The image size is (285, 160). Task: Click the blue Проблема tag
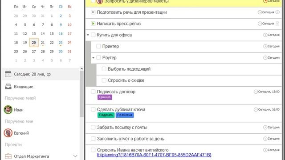click(125, 115)
